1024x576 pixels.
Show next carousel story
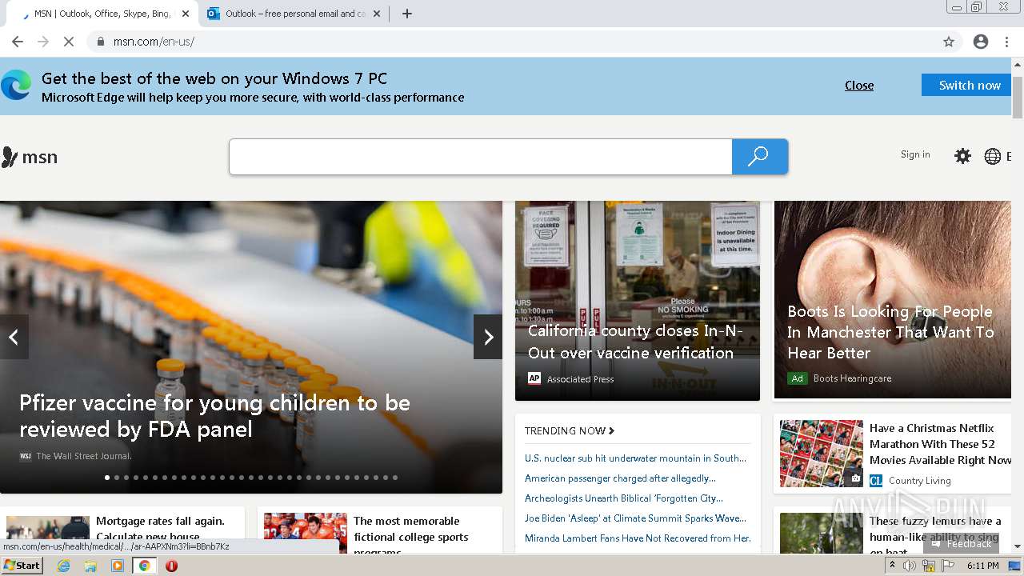click(488, 337)
